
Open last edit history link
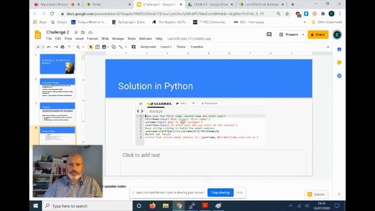tap(189, 39)
